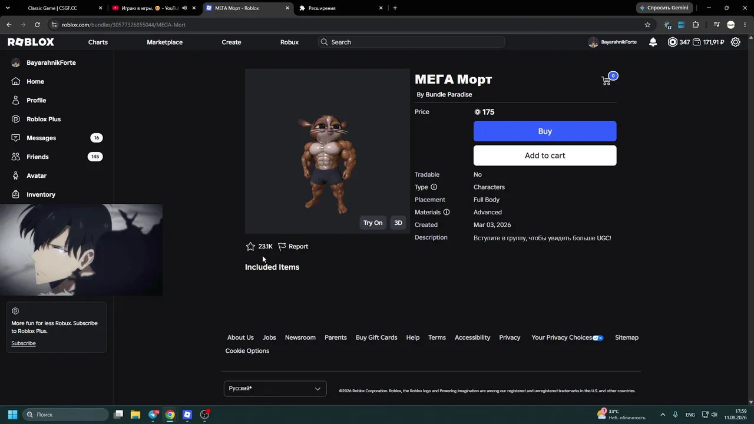Open the Roblox logo home link
Image resolution: width=754 pixels, height=424 pixels.
pos(31,42)
